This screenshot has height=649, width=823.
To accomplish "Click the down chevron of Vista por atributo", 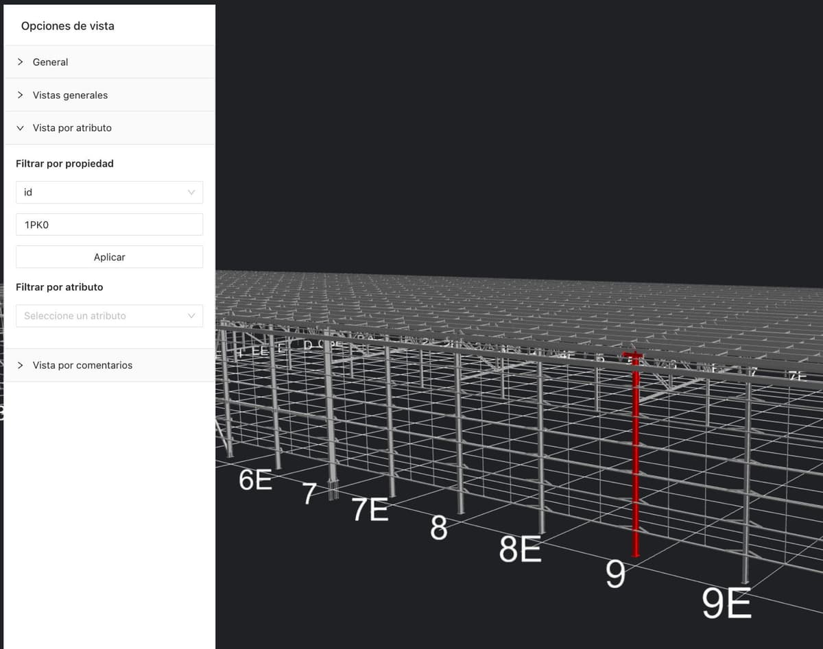I will click(x=21, y=128).
